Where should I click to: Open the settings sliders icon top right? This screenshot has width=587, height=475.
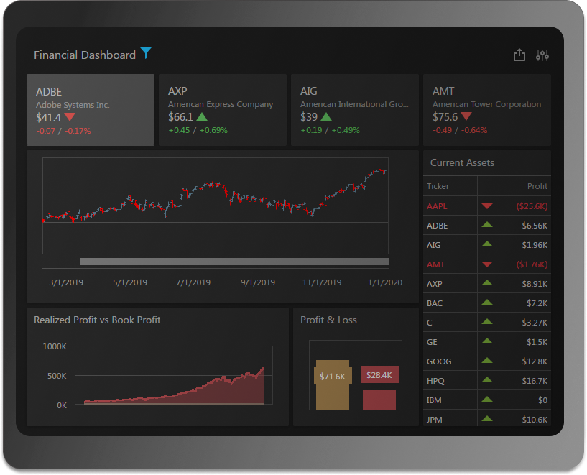542,54
